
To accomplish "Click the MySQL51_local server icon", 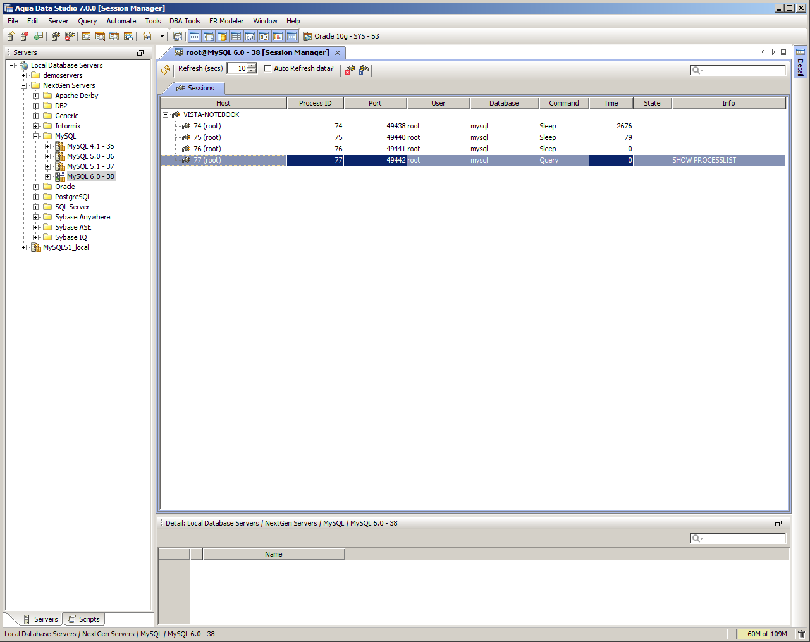I will [36, 247].
